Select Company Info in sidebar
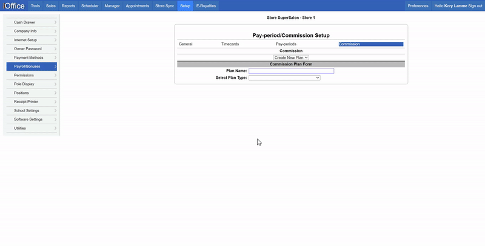 coord(32,32)
